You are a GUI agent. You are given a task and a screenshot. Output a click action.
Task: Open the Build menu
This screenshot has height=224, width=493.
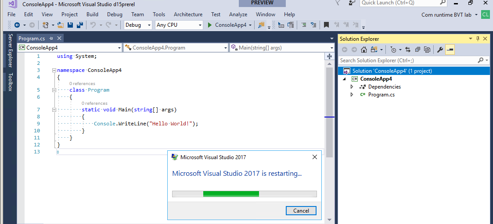point(93,14)
